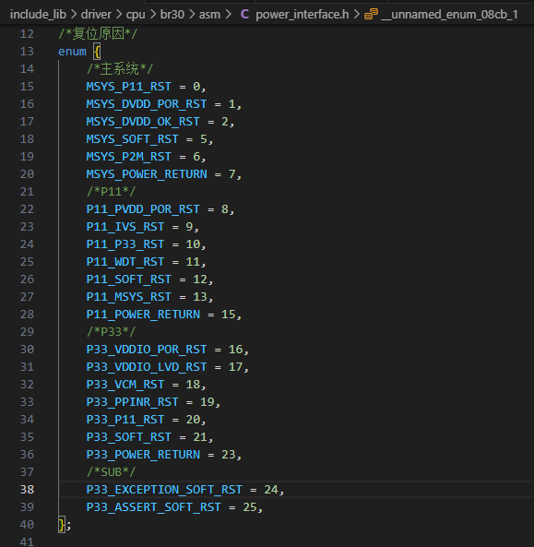
Task: Click the P11_IVS_RST identifier
Action: (125, 227)
